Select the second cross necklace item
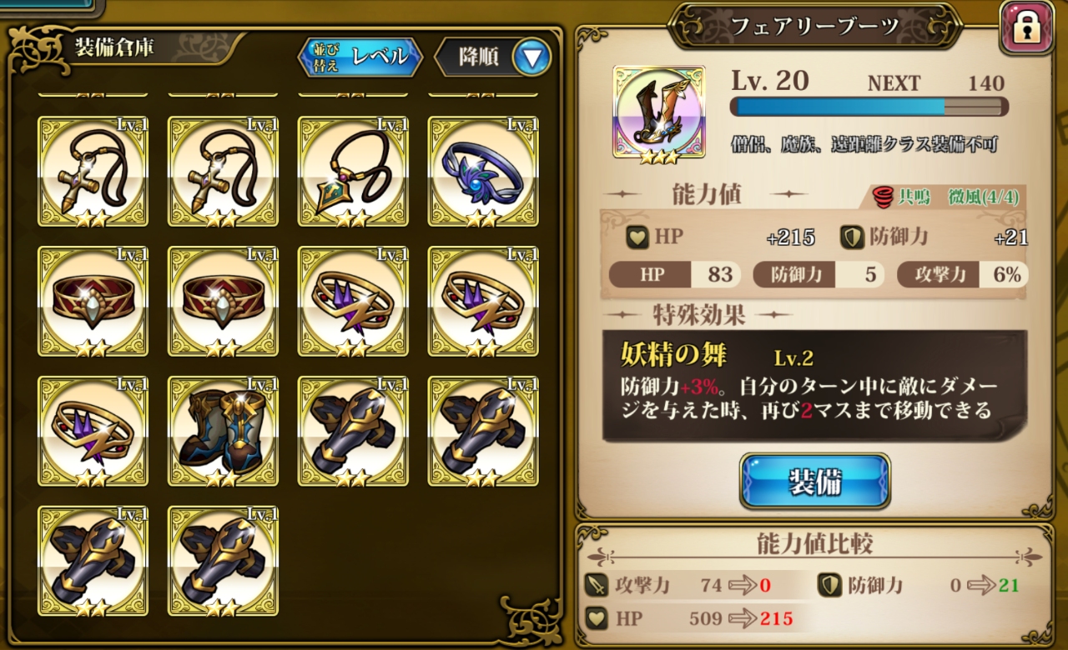This screenshot has height=650, width=1068. (223, 172)
